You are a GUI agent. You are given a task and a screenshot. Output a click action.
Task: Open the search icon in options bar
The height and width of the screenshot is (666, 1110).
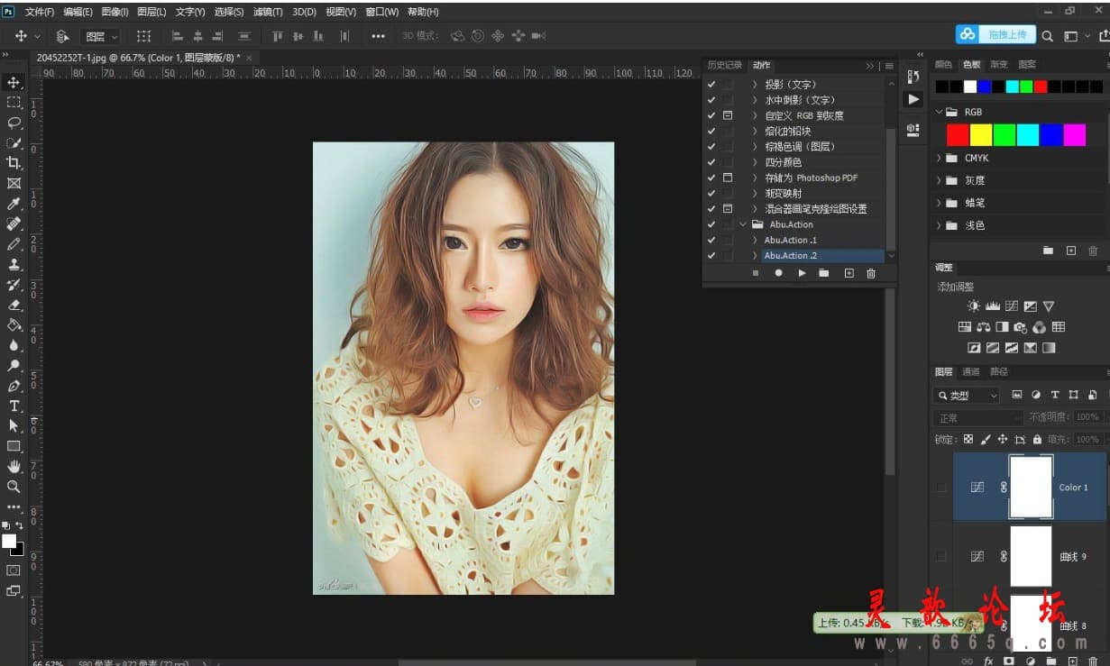(x=1047, y=36)
